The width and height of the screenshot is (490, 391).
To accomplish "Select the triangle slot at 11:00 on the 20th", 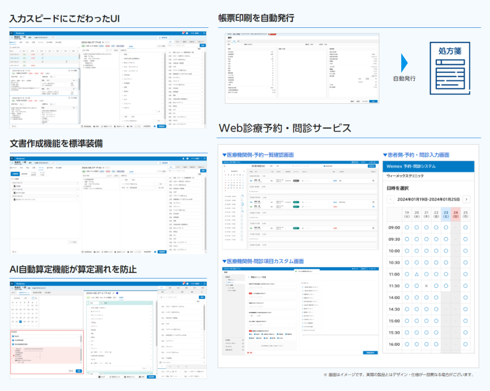I will click(x=416, y=274).
